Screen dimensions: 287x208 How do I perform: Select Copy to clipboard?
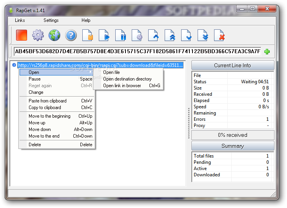pyautogui.click(x=56, y=108)
